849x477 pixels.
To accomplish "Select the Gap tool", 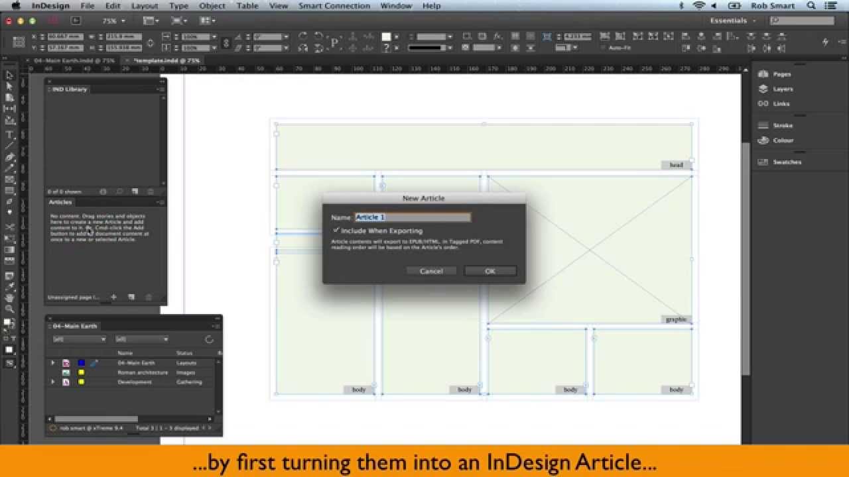I will coord(9,109).
